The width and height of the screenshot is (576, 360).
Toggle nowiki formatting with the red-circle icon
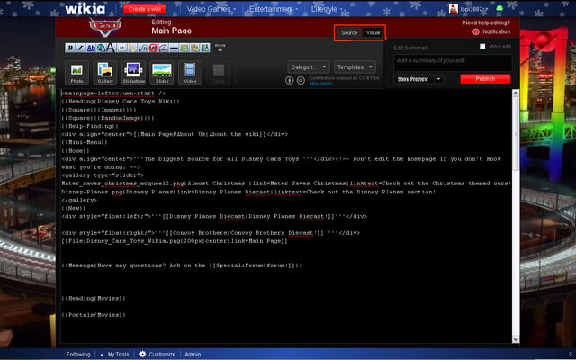pos(153,48)
